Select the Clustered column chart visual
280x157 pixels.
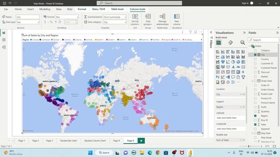click(x=233, y=52)
